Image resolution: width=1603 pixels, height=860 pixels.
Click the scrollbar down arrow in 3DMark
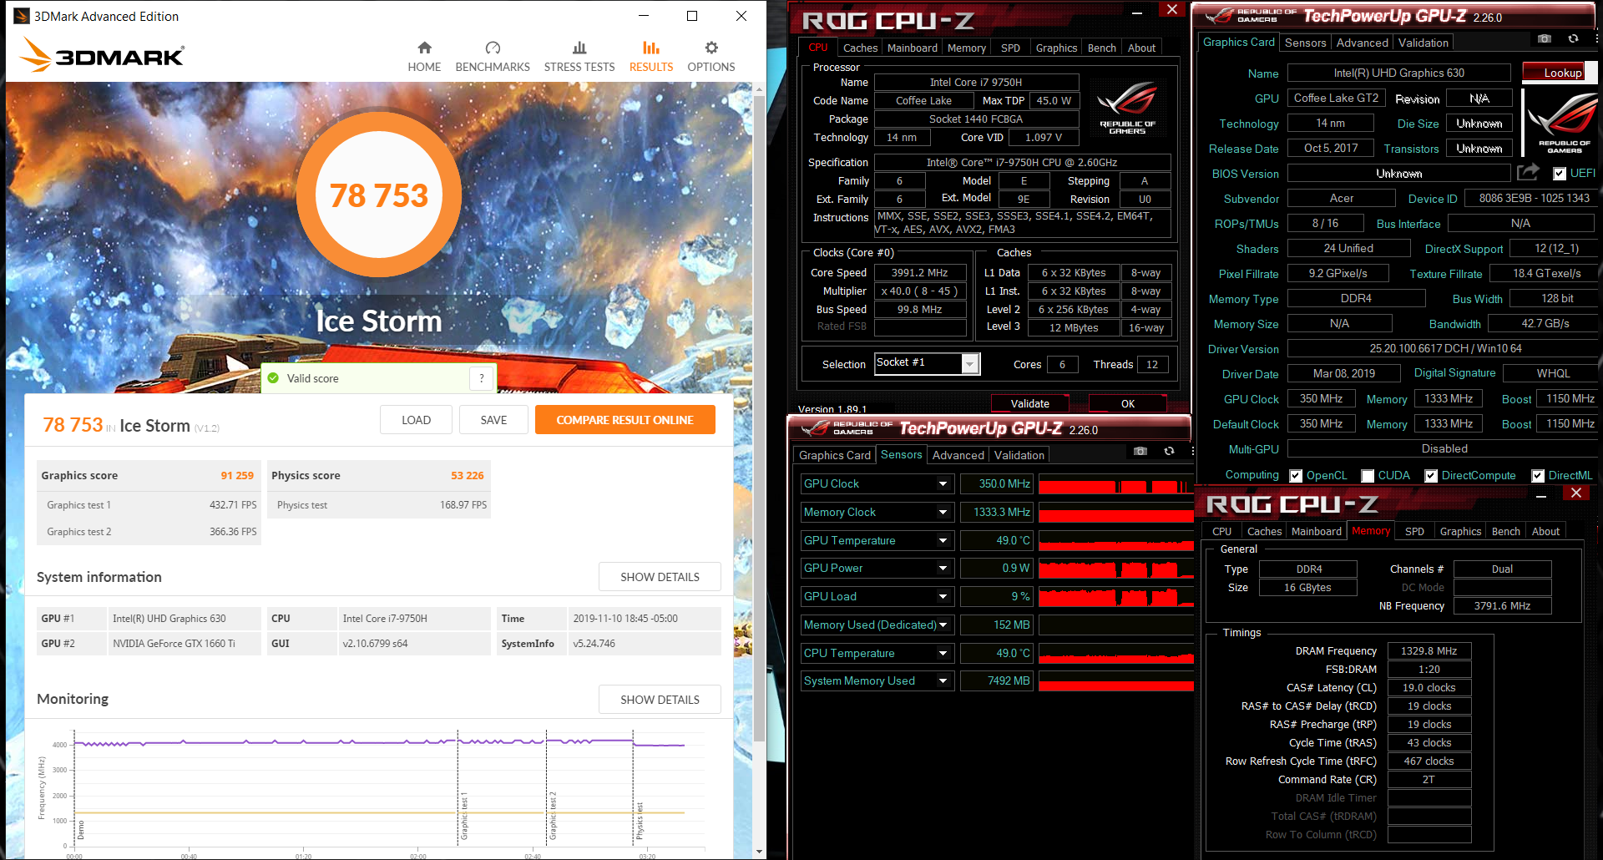pos(759,851)
